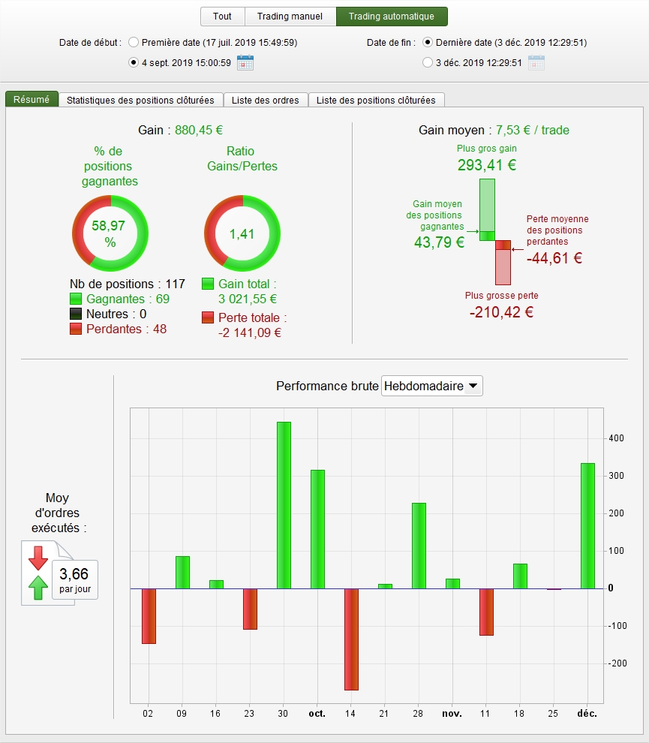This screenshot has height=743, width=649.
Task: Show Tout trading results
Action: 222,16
